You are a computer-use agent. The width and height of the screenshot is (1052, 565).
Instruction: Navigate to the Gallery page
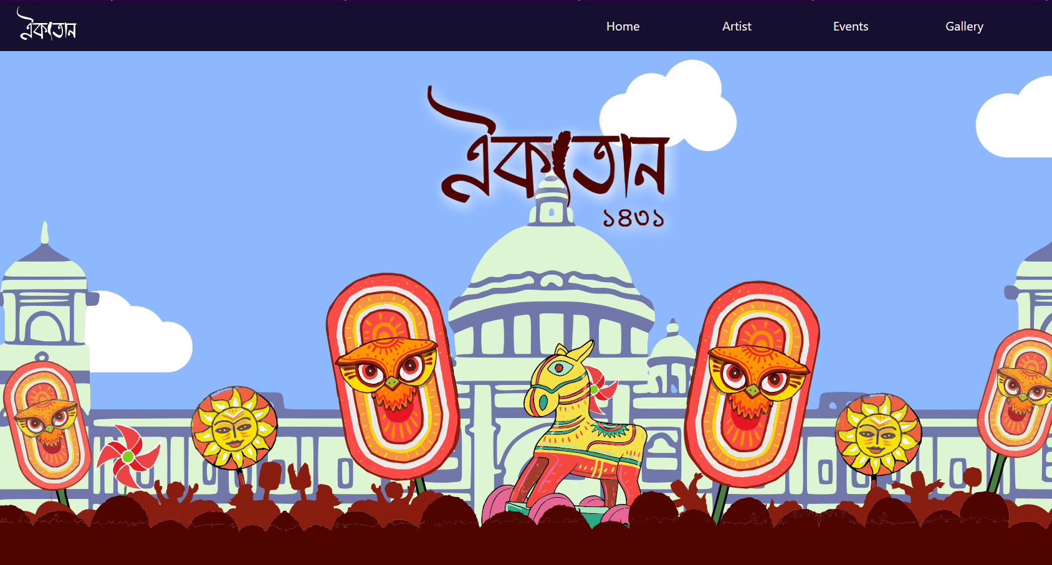tap(964, 26)
